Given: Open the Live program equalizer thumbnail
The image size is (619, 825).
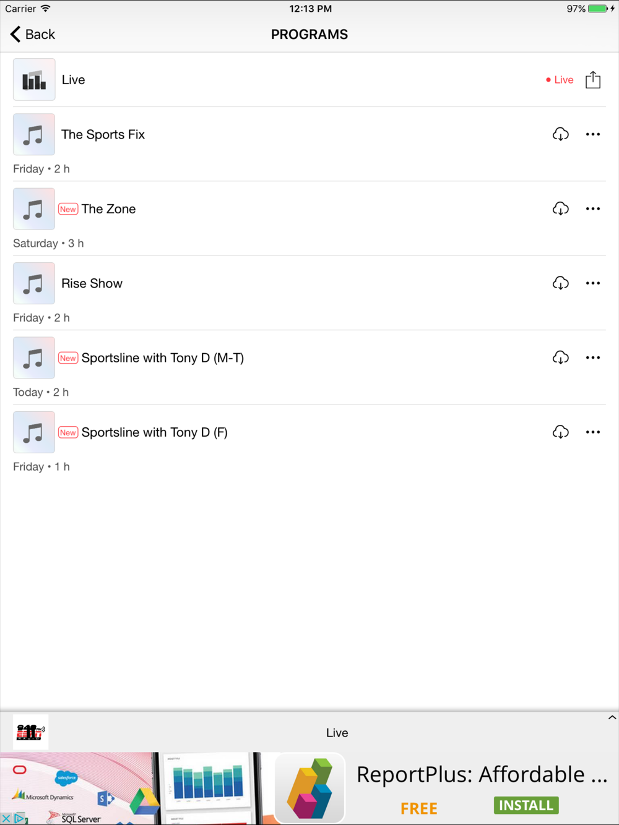Looking at the screenshot, I should 34,80.
